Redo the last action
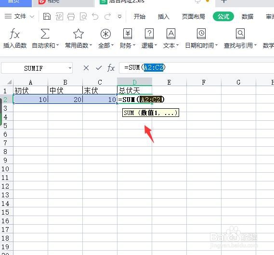Viewport: 274px width, 255px height. click(x=107, y=16)
